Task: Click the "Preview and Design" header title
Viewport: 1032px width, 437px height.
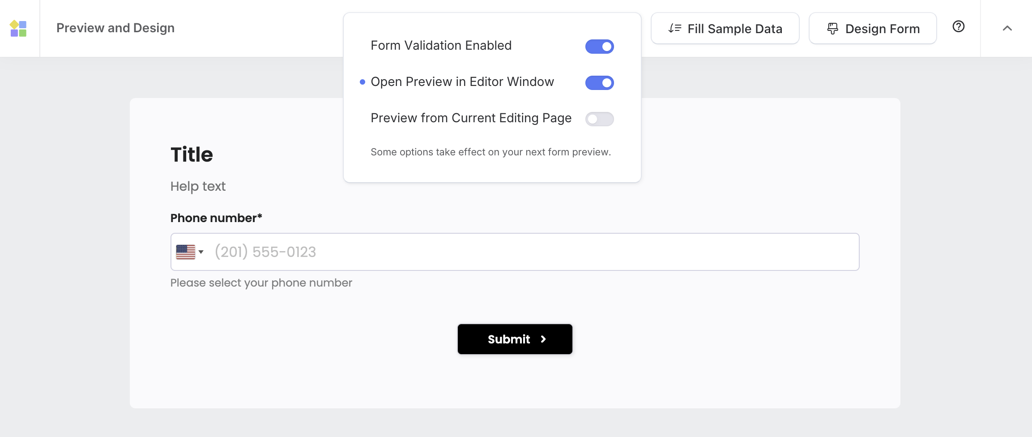Action: [115, 28]
